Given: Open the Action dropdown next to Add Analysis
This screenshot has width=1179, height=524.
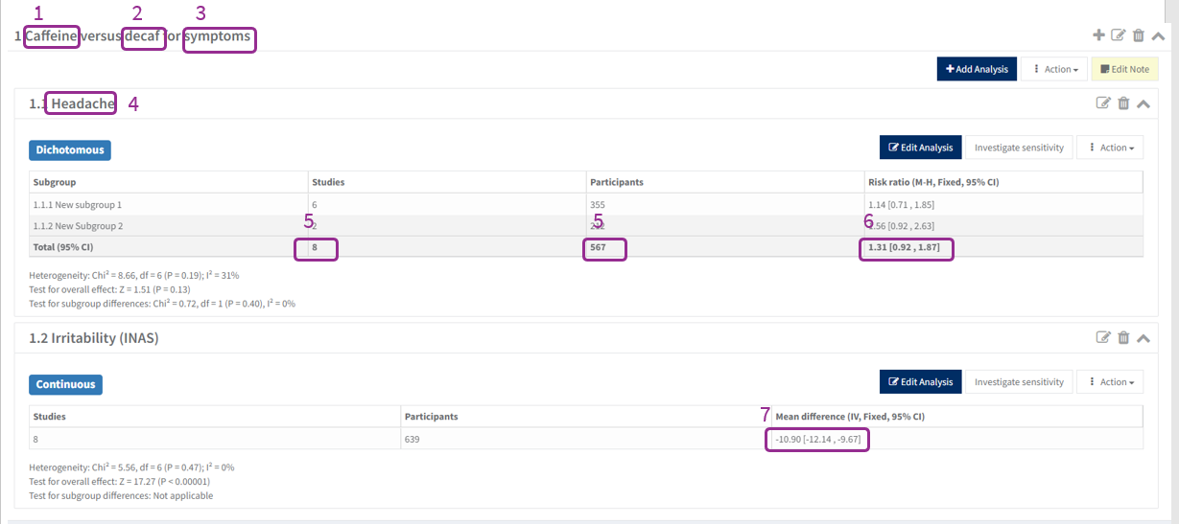Looking at the screenshot, I should coord(1053,69).
